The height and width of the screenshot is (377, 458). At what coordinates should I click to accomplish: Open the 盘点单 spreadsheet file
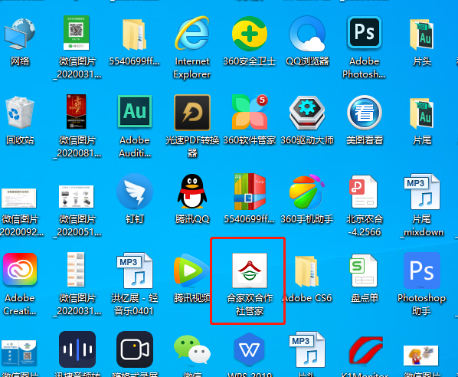pos(365,270)
